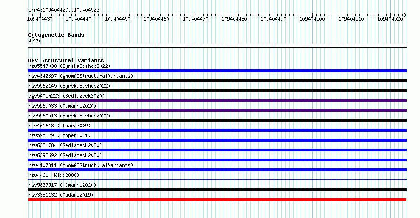Click ruler position 109404440

point(78,19)
